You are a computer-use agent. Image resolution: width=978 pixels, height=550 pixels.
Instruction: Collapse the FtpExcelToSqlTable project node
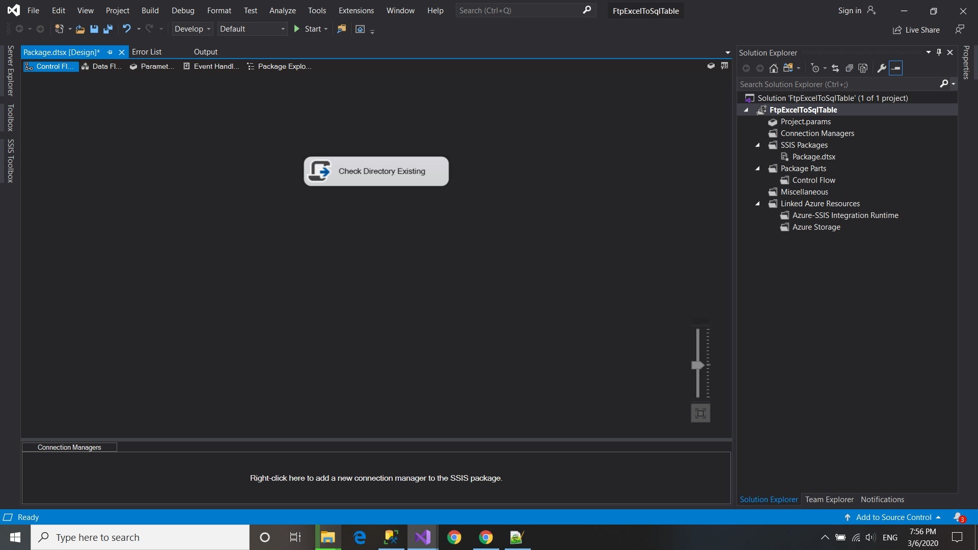pos(746,110)
